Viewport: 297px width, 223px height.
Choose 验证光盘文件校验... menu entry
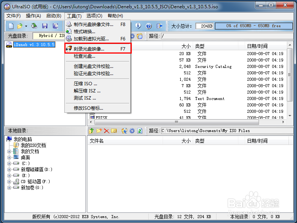click(x=98, y=74)
